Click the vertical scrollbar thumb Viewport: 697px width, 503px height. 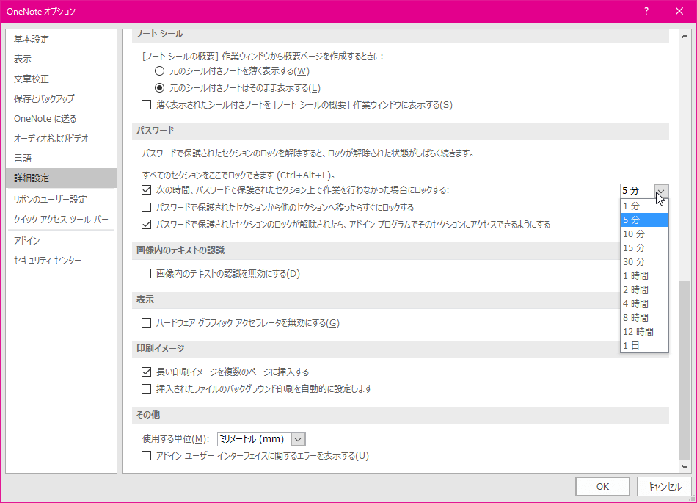[x=685, y=371]
